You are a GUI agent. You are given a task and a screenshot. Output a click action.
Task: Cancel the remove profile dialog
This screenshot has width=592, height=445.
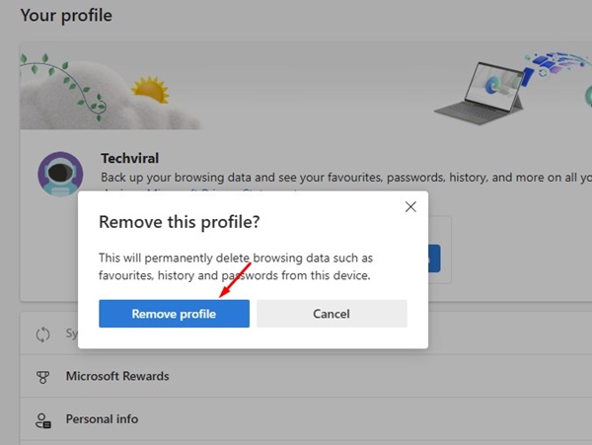click(x=332, y=314)
